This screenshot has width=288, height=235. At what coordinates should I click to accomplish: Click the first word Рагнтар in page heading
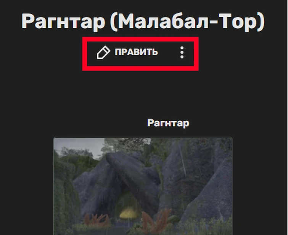[64, 22]
